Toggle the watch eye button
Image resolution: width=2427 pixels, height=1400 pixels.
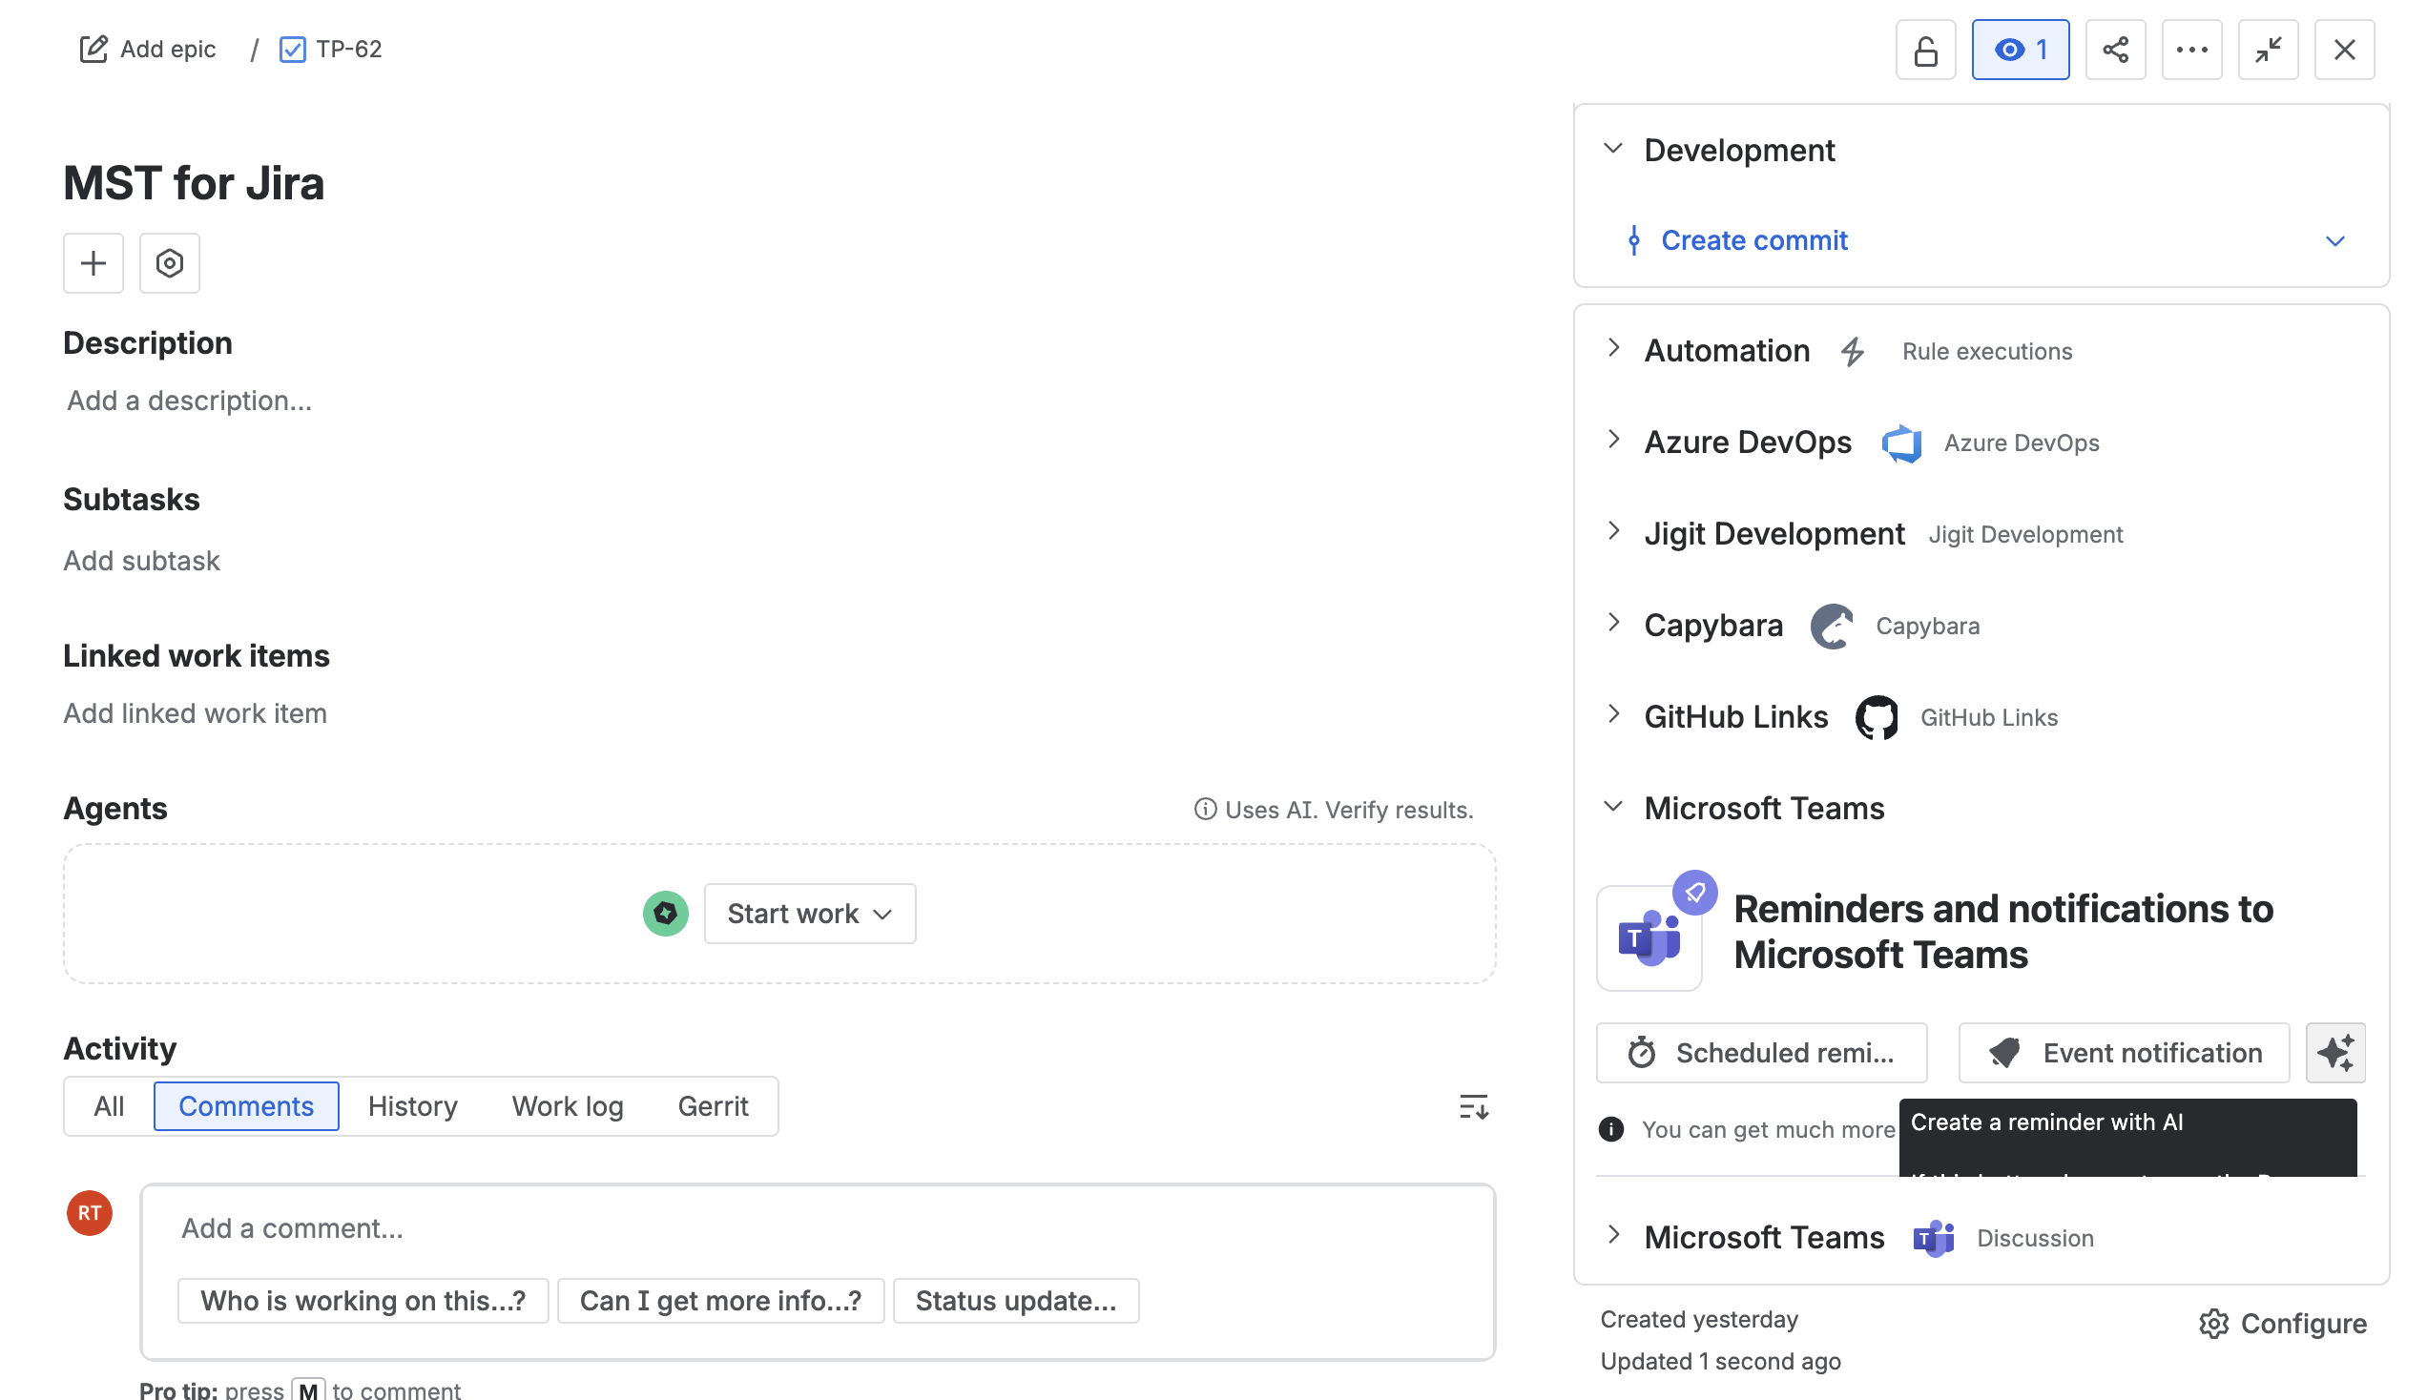[2021, 50]
